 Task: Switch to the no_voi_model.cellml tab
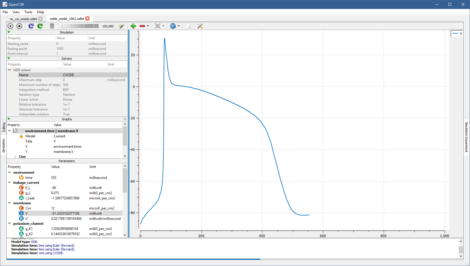point(23,19)
